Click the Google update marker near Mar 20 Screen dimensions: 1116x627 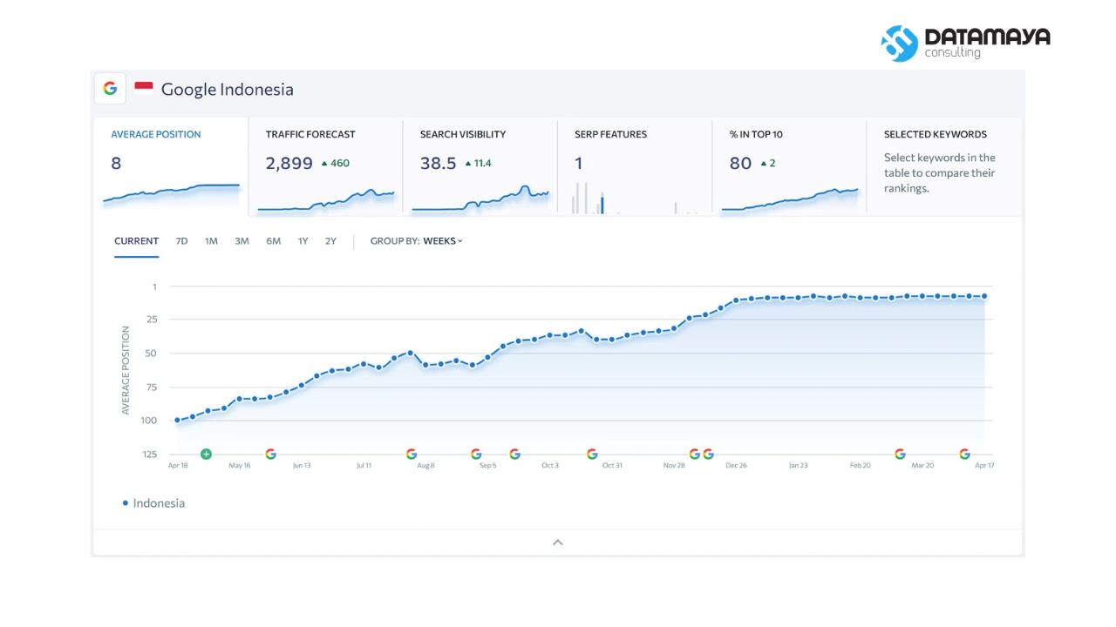900,454
